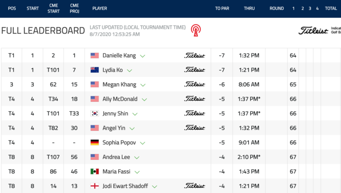The height and width of the screenshot is (193, 341).
Task: Expand Angel Yin's row chevron
Action: [x=132, y=128]
